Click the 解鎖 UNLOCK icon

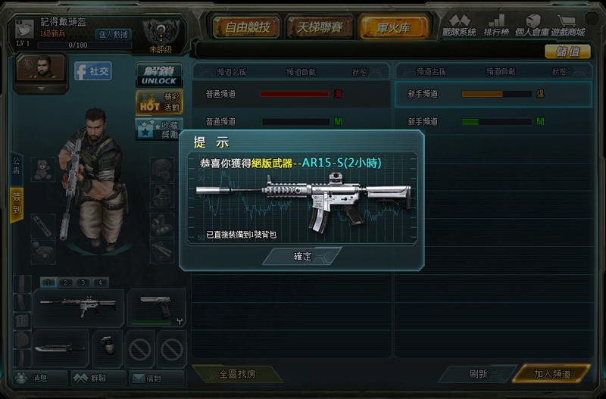[x=159, y=75]
